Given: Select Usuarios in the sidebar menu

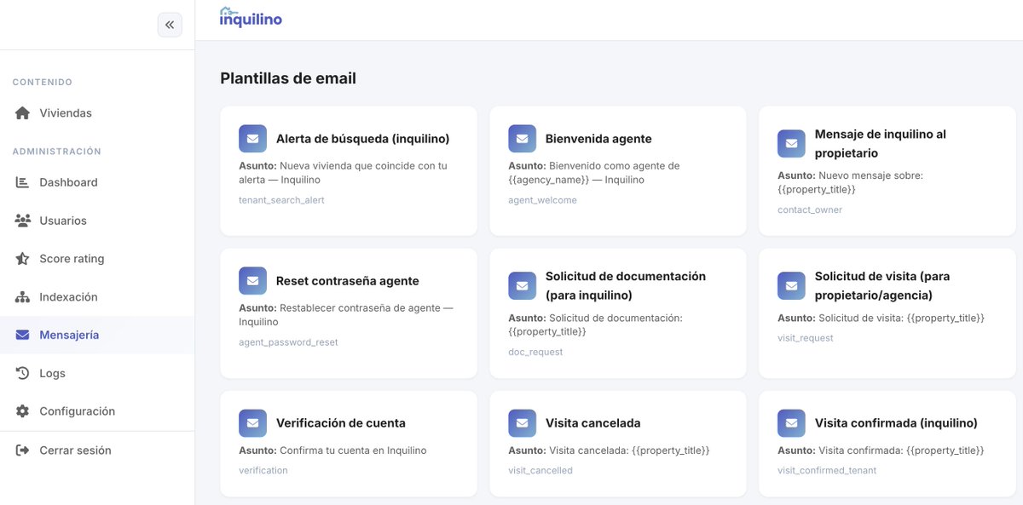Looking at the screenshot, I should click(62, 220).
